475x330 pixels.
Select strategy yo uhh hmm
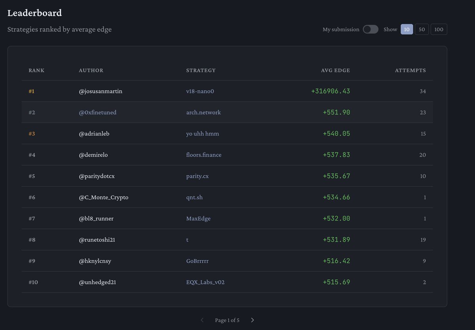coord(203,134)
